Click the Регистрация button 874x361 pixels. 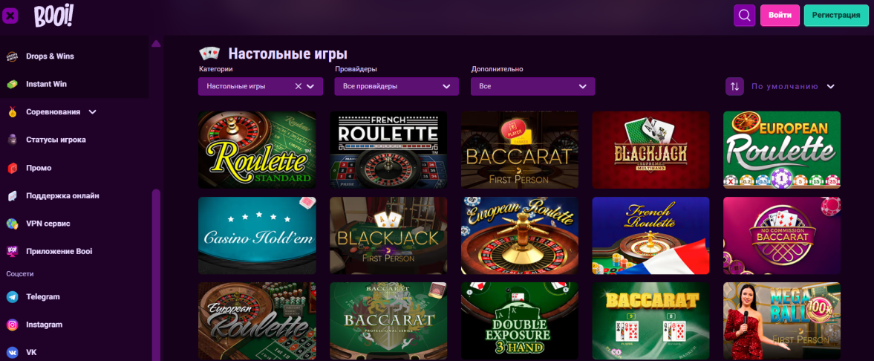pyautogui.click(x=835, y=15)
